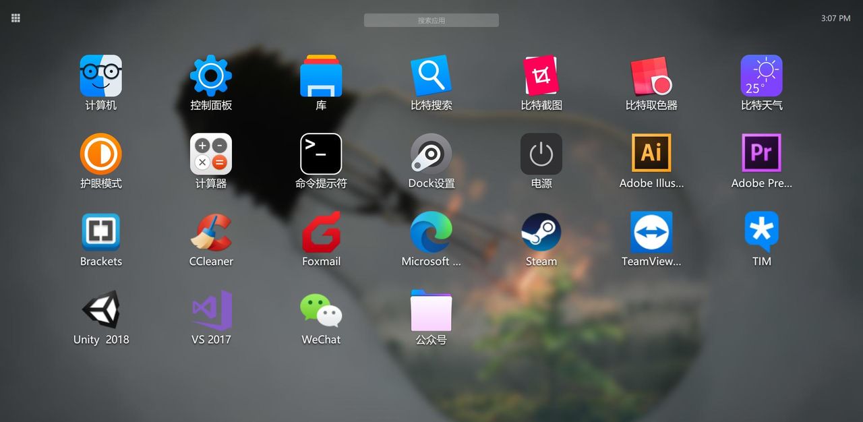This screenshot has height=422, width=863.
Task: Launch the VS 2017 icon
Action: pyautogui.click(x=211, y=310)
